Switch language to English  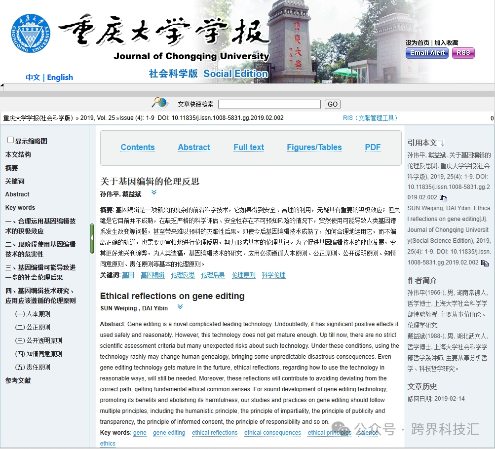point(60,77)
